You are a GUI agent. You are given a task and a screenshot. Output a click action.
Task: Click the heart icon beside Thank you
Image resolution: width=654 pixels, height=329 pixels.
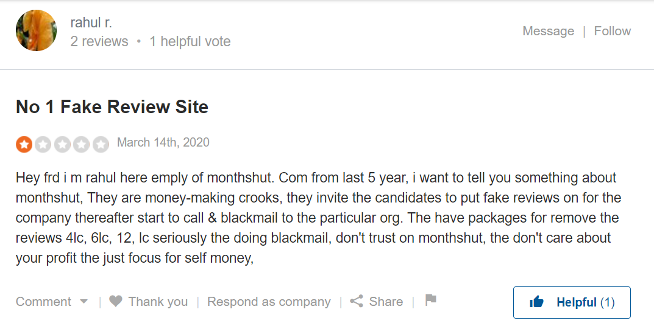pos(116,301)
